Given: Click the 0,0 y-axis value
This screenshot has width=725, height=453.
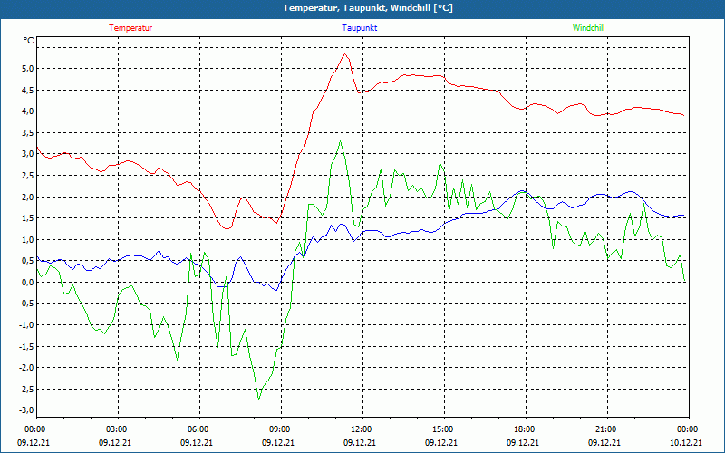Looking at the screenshot, I should (x=29, y=283).
